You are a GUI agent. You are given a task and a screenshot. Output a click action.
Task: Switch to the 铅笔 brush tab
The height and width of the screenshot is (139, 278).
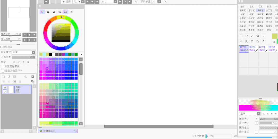251,6
